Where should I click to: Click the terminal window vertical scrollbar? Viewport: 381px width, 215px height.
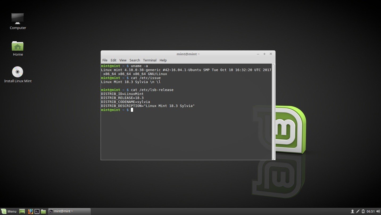tap(274, 111)
